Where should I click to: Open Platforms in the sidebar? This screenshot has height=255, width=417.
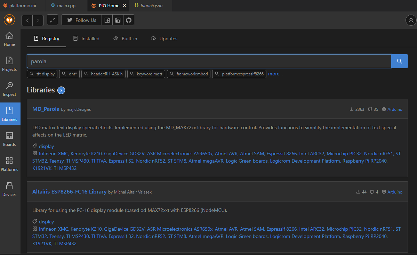pyautogui.click(x=9, y=164)
